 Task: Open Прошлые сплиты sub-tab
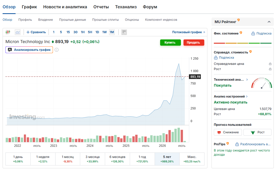105,20
